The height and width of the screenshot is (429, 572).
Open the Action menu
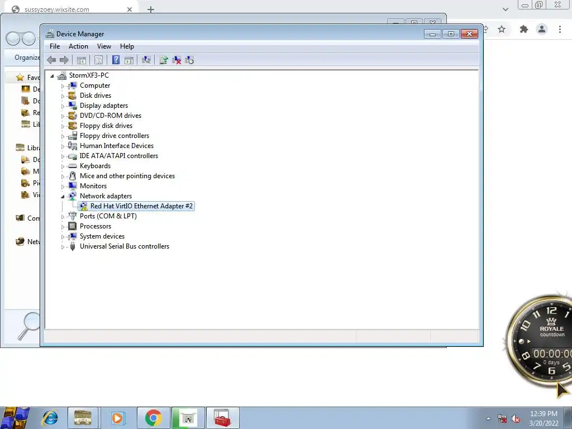[x=78, y=46]
